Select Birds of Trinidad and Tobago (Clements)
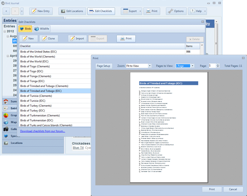This screenshot has height=196, width=247. [55, 86]
